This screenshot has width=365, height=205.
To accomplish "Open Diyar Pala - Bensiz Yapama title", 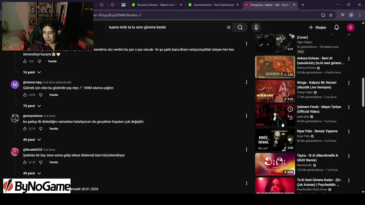I will coord(317,131).
